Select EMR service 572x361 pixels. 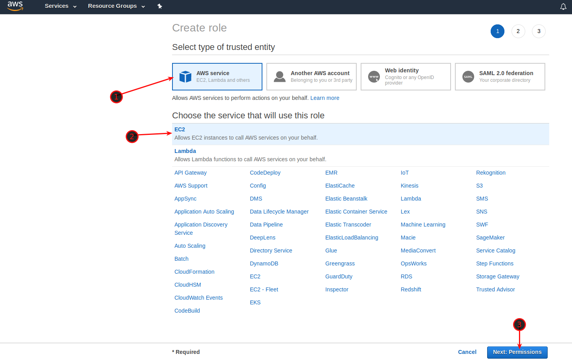331,173
